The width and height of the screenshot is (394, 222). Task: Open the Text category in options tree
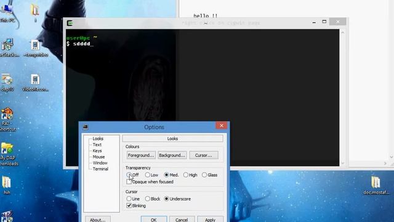tap(97, 144)
